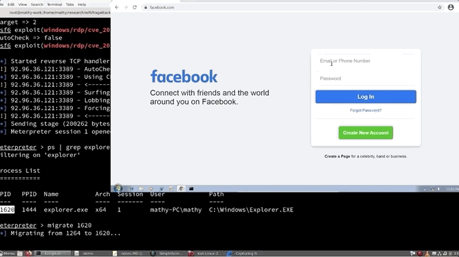This screenshot has width=459, height=257.
Task: Switch to kali@kali terminal in panel
Action: pyautogui.click(x=53, y=254)
